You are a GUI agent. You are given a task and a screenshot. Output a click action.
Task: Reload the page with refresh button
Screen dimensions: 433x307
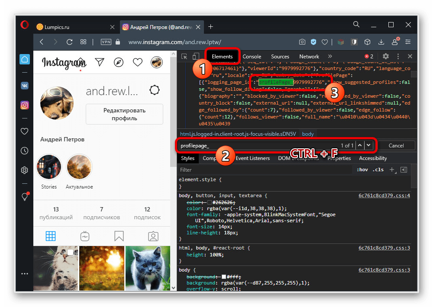coord(69,42)
